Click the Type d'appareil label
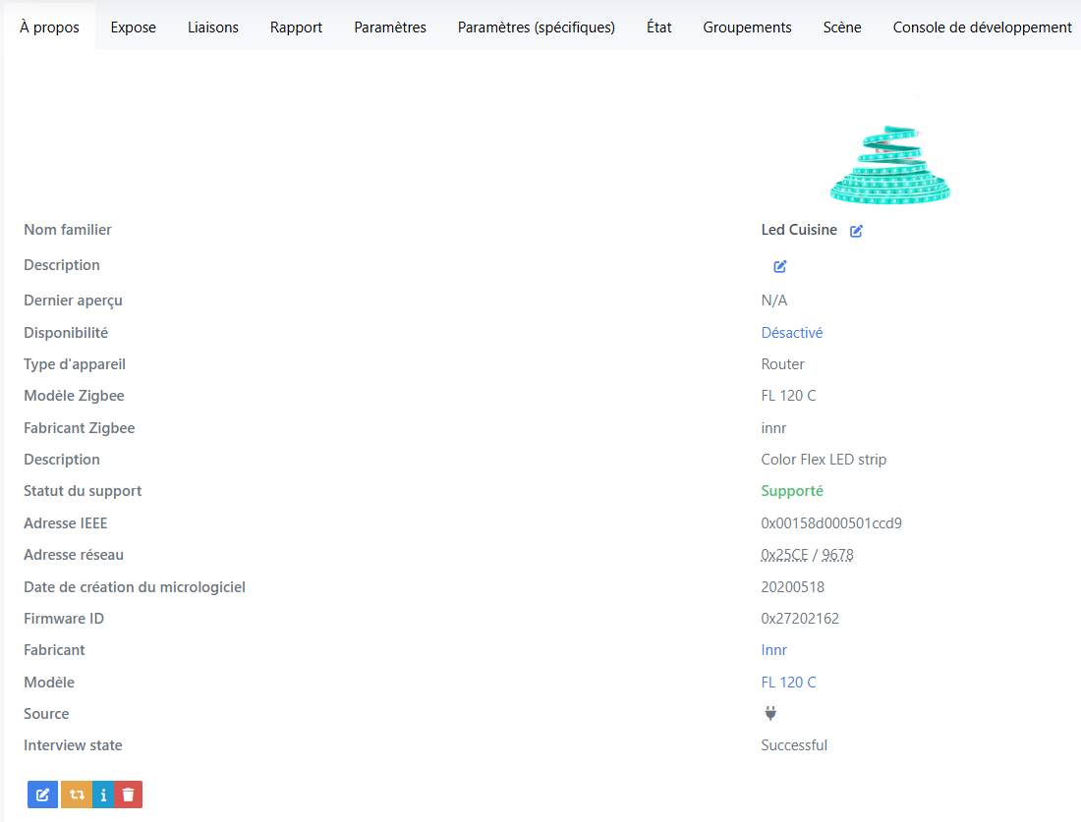1081x822 pixels. click(x=75, y=363)
